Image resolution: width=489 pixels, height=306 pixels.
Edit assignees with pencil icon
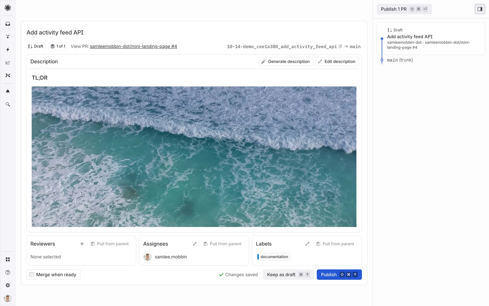tap(195, 244)
